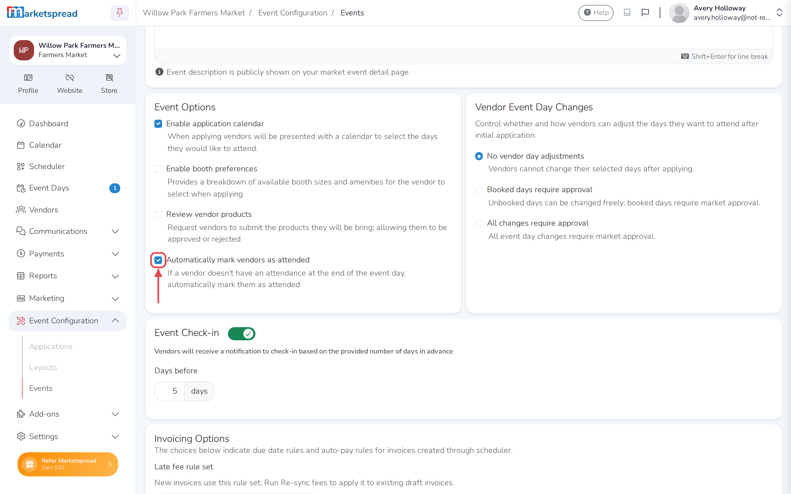
Task: Open the book documentation icon in header
Action: [x=627, y=12]
